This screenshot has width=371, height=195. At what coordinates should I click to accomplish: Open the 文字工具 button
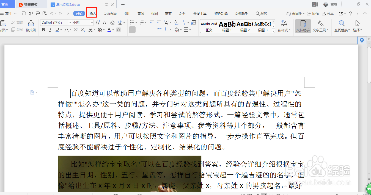click(x=320, y=26)
